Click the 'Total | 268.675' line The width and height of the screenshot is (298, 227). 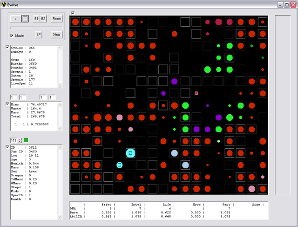pos(28,117)
